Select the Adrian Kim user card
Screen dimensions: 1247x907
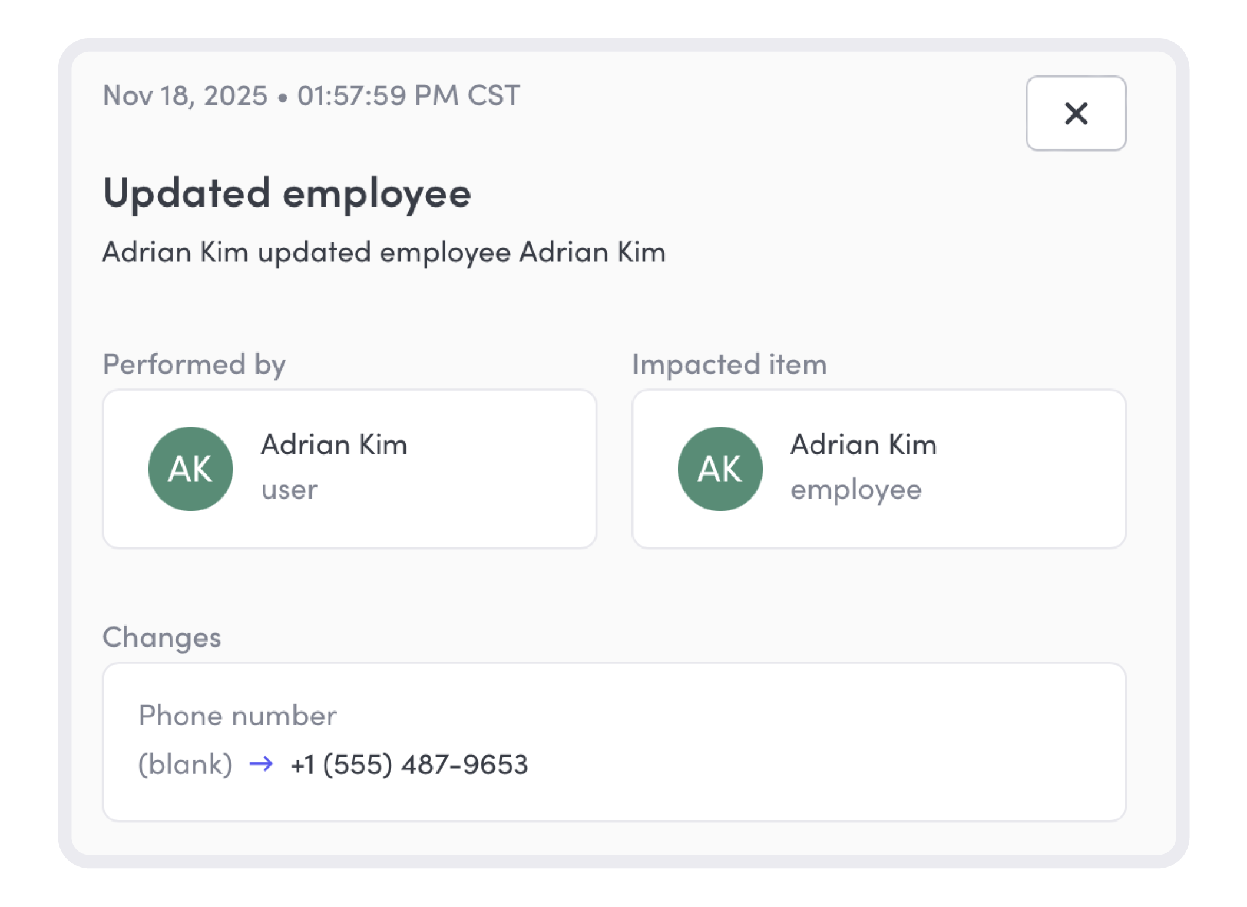point(350,468)
